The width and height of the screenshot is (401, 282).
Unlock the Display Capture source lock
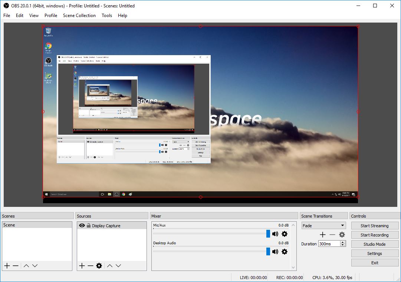click(x=89, y=225)
